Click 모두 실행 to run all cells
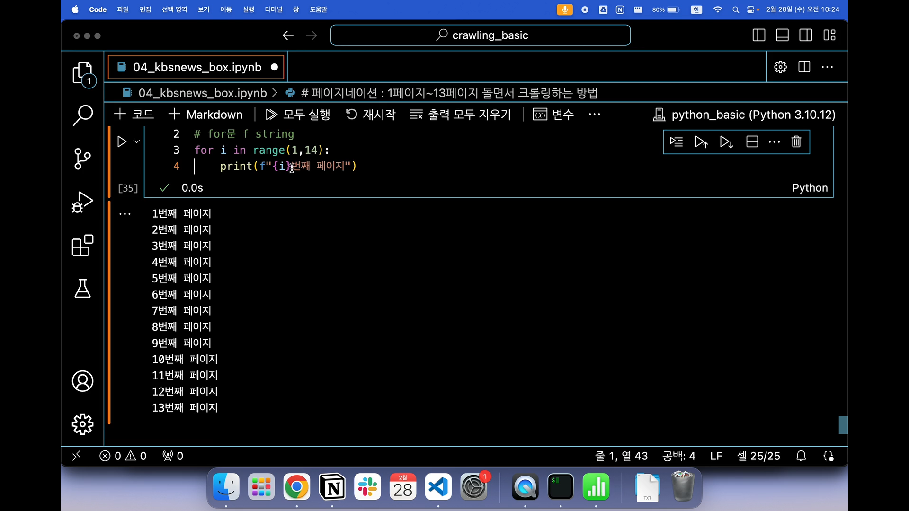909x511 pixels. [298, 115]
